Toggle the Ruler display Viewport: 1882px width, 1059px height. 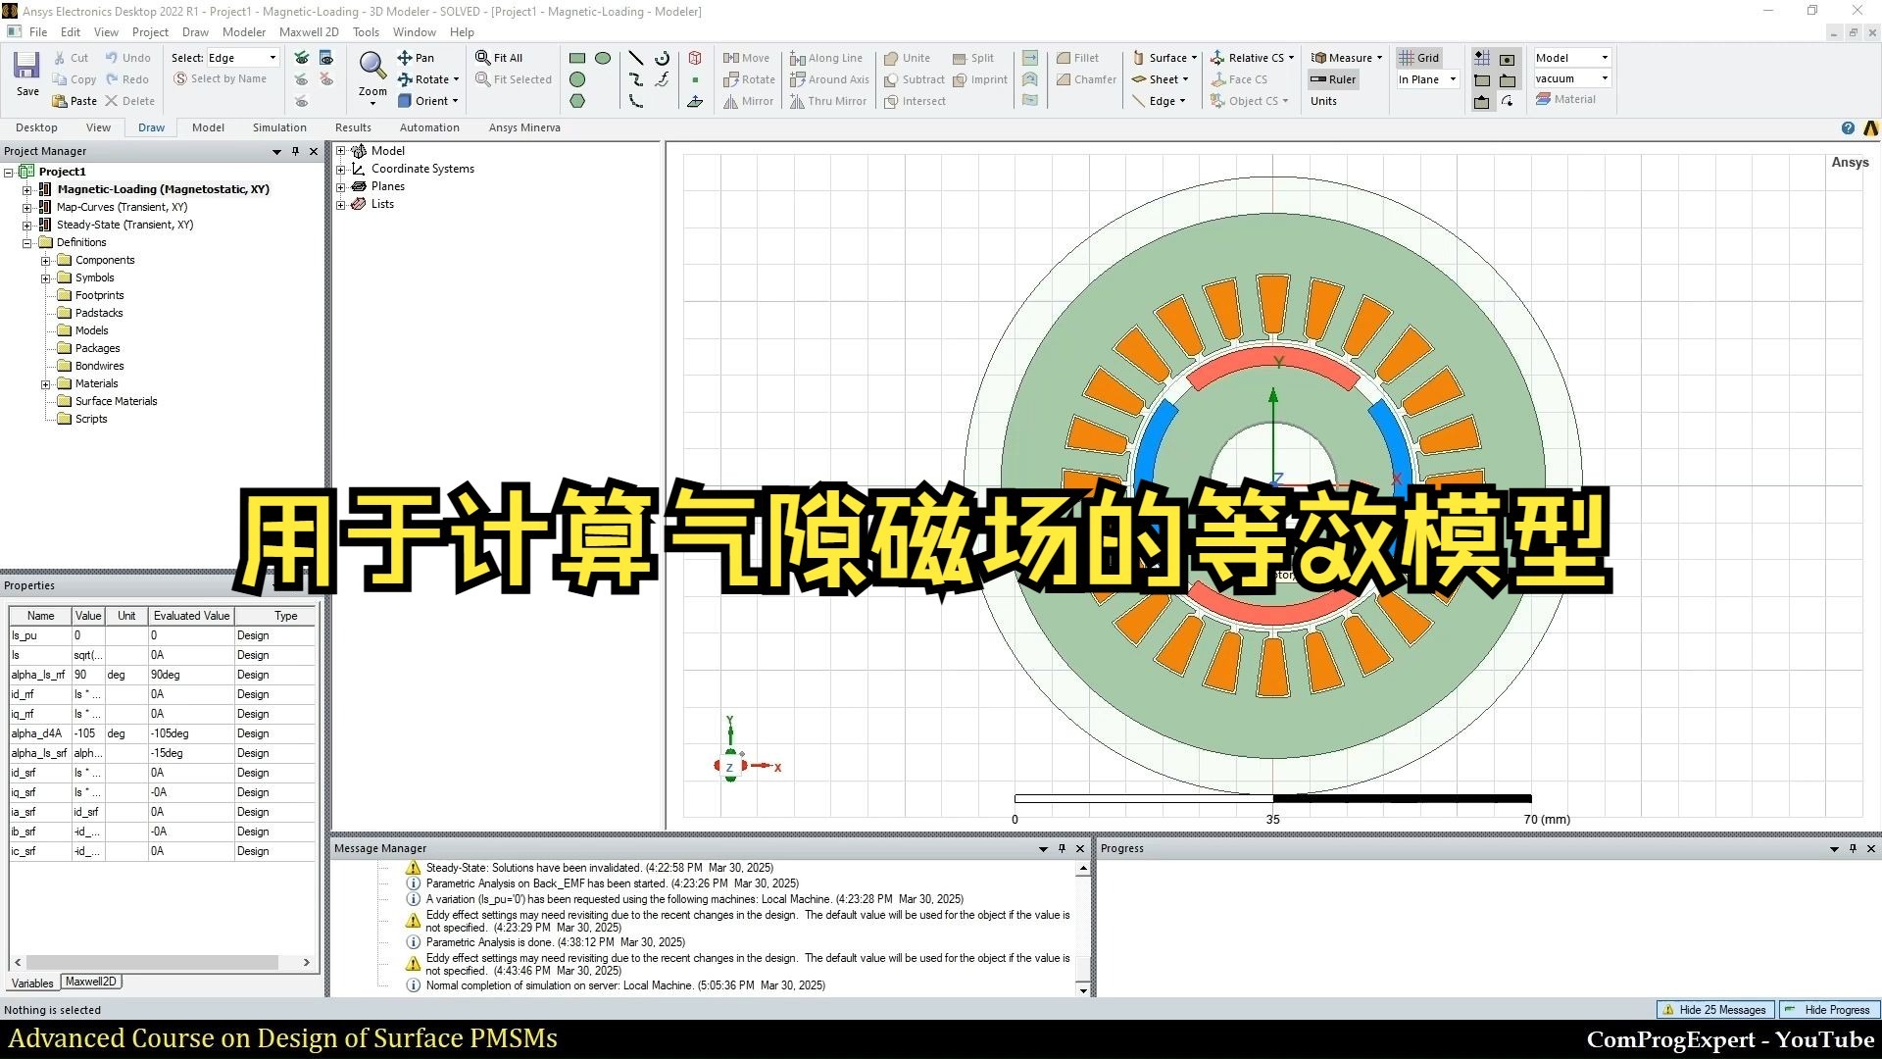[1333, 78]
